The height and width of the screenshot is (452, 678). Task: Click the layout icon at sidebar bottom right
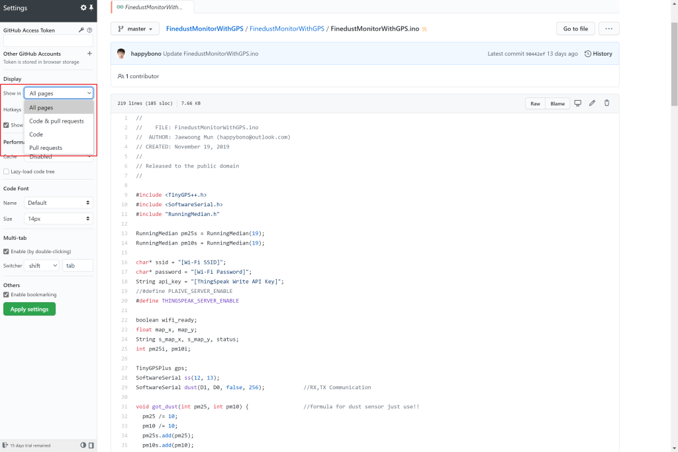pyautogui.click(x=91, y=445)
